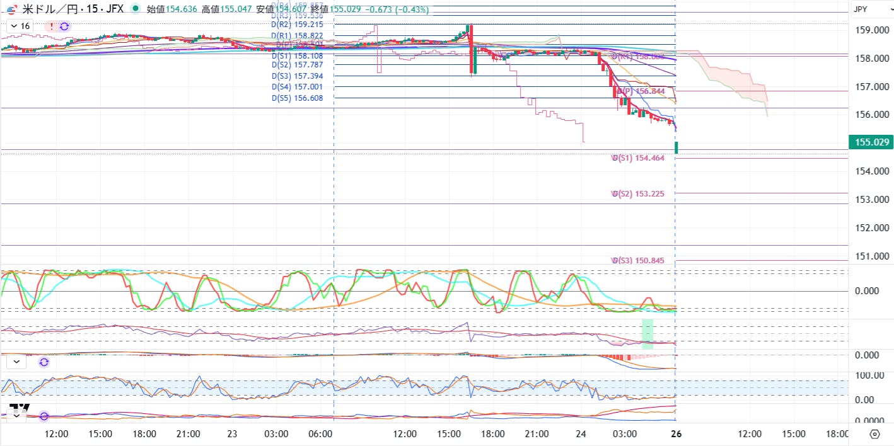
Task: Open the JPY currency dropdown
Action: 870,9
